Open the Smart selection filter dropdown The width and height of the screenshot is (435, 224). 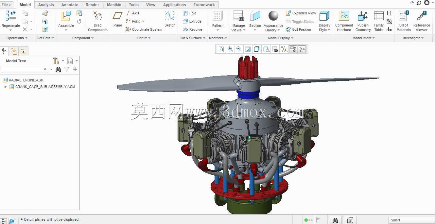(411, 220)
